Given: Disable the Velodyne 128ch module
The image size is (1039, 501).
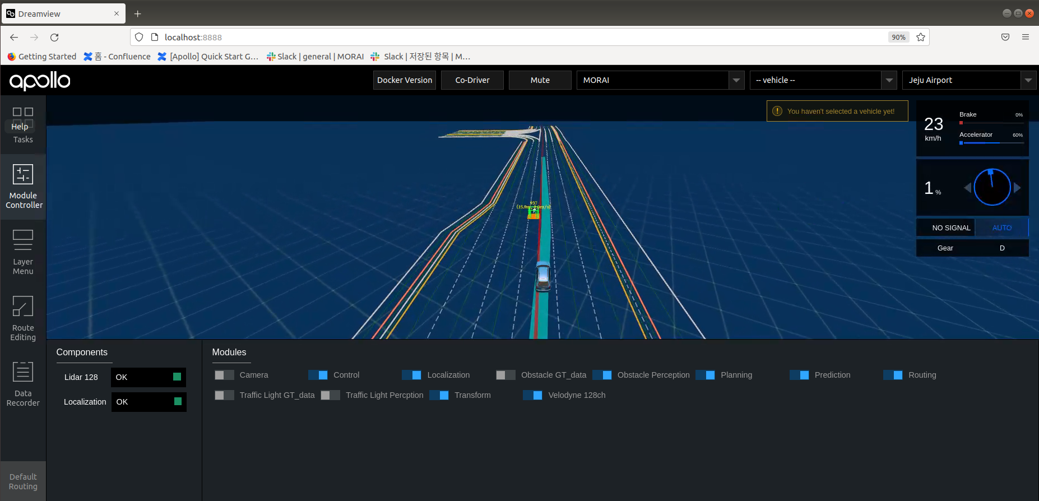Looking at the screenshot, I should click(x=532, y=395).
